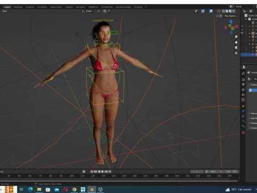Image resolution: width=257 pixels, height=193 pixels.
Task: Open the orange Object properties tab
Action: coord(243,106)
